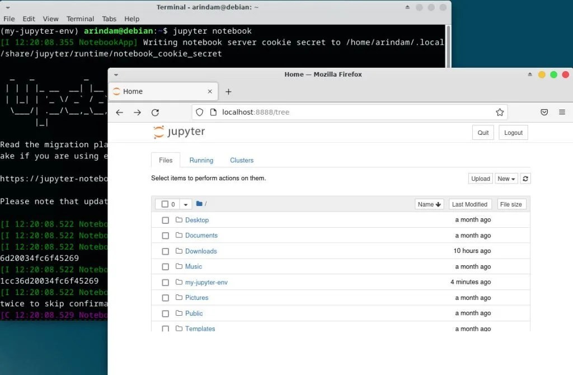
Task: Check the checkbox next to the Desktop folder
Action: [165, 220]
